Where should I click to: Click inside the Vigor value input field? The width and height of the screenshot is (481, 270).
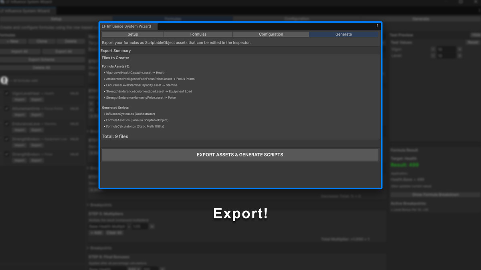447,49
